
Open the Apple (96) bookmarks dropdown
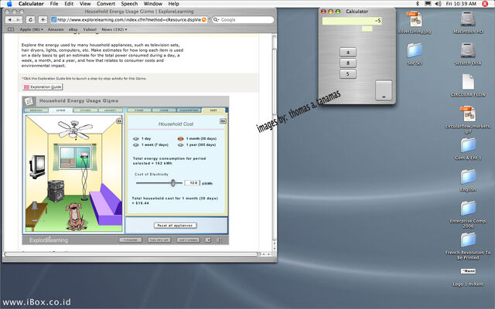32,29
